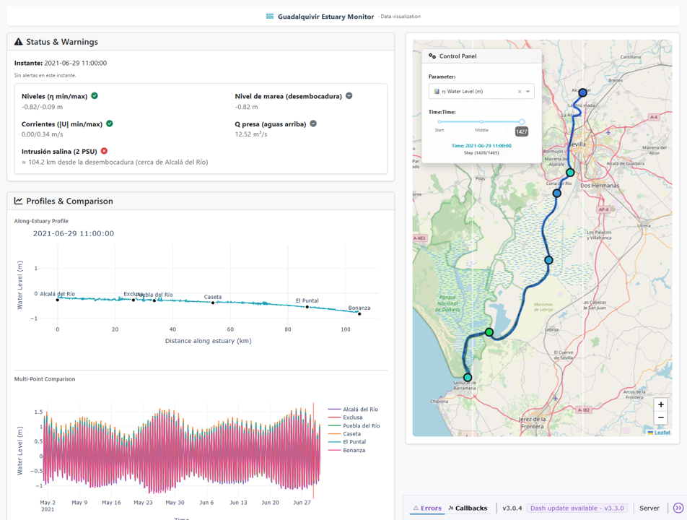Click the green check icon next to Niveles
Image resolution: width=687 pixels, height=520 pixels.
point(95,96)
